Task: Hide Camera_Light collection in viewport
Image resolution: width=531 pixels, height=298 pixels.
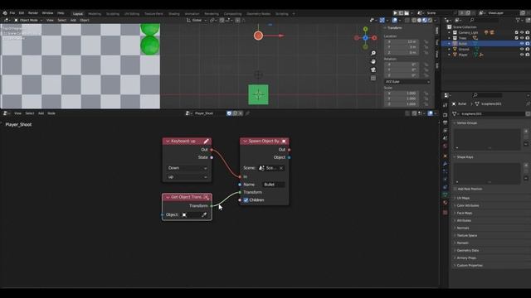Action: (522, 33)
